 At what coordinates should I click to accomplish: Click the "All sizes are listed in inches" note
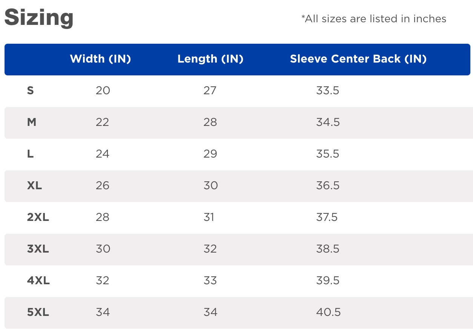point(373,19)
